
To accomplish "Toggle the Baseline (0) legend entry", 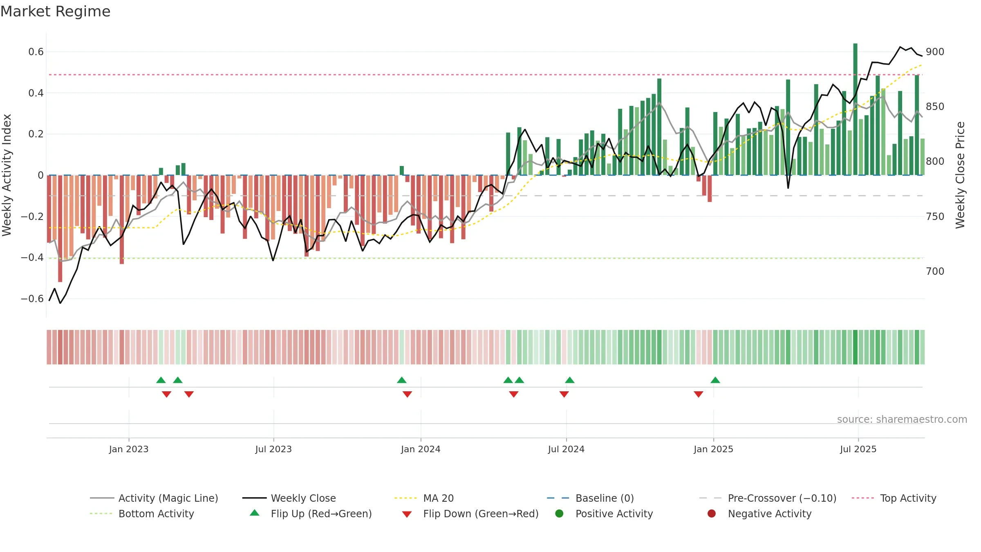I will [x=590, y=498].
